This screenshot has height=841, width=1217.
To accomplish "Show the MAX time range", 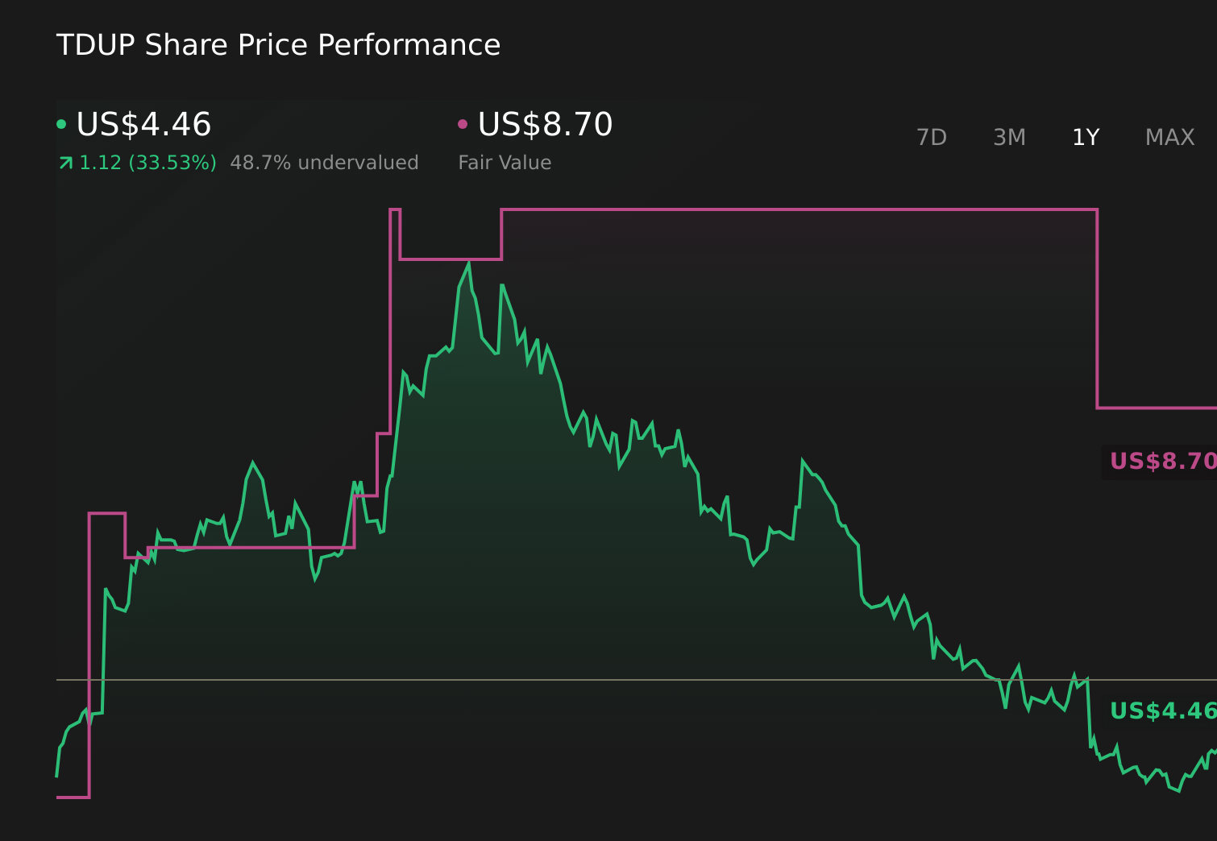I will 1169,138.
